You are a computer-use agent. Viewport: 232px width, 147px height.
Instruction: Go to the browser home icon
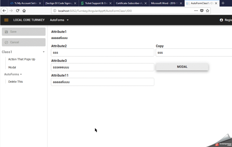pyautogui.click(x=24, y=11)
